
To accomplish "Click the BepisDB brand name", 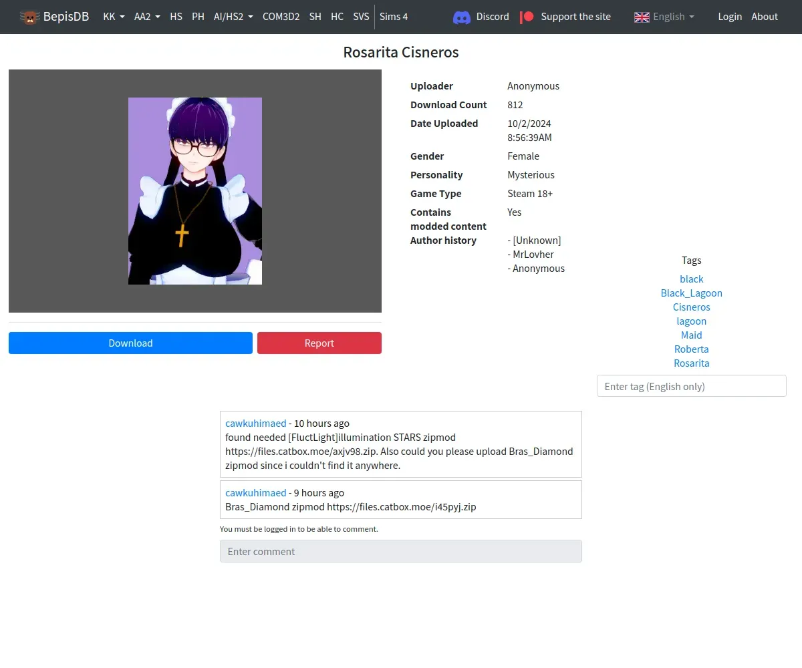I will [x=65, y=17].
